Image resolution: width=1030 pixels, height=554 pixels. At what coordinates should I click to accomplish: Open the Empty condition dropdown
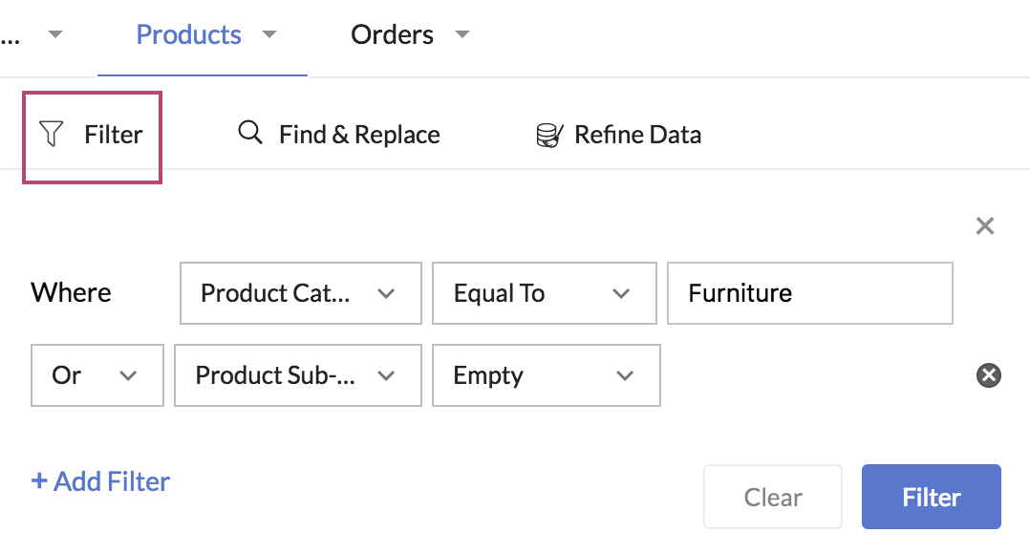click(546, 375)
